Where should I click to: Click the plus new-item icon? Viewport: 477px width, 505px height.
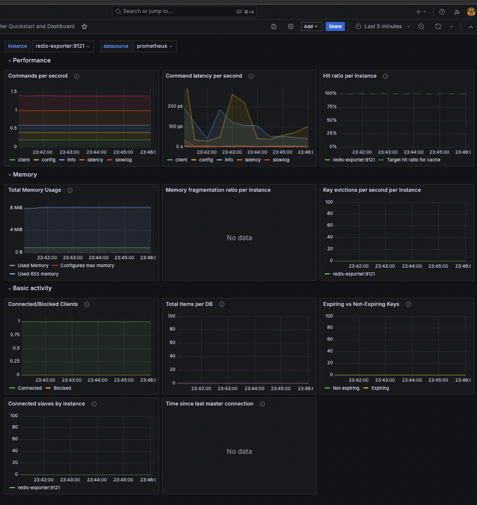pyautogui.click(x=418, y=12)
